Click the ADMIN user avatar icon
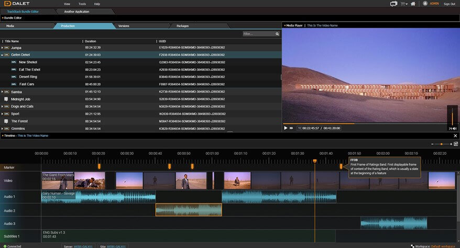The image size is (460, 248). click(x=424, y=4)
